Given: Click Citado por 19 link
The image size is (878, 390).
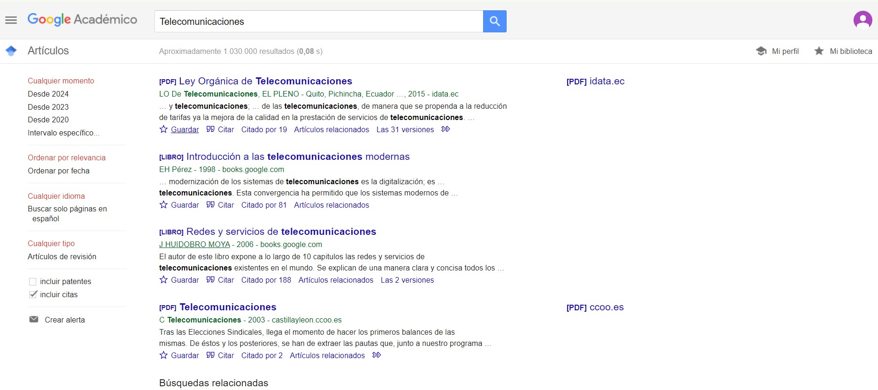Looking at the screenshot, I should point(264,129).
